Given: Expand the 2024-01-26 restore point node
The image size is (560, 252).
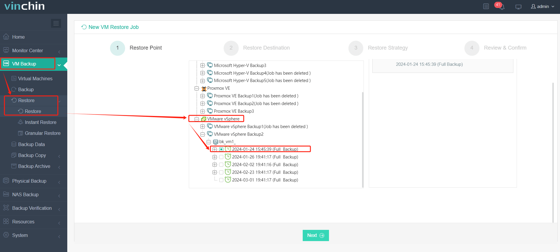Looking at the screenshot, I should pos(214,157).
